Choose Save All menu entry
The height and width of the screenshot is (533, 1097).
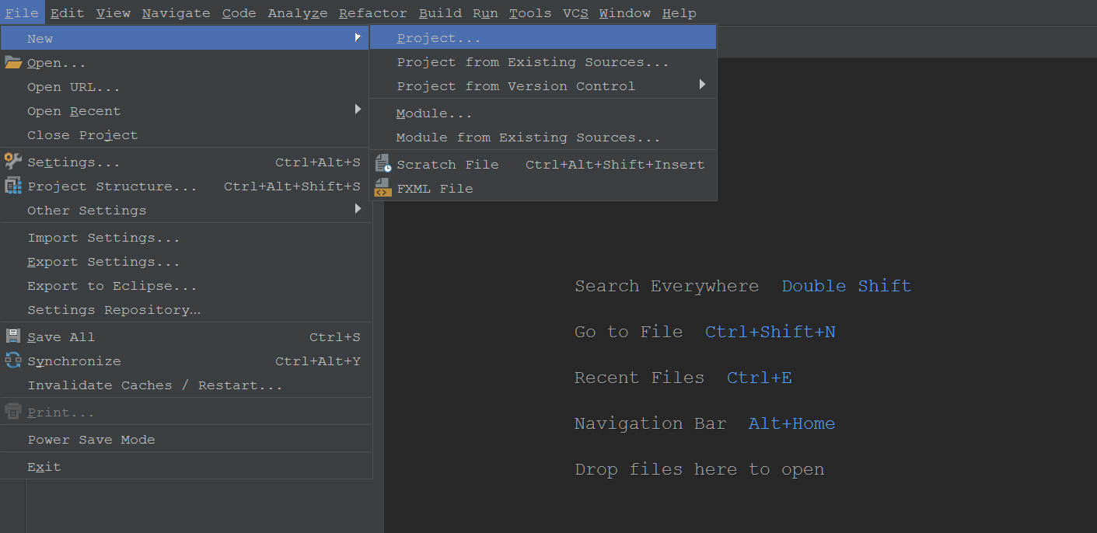(185, 337)
